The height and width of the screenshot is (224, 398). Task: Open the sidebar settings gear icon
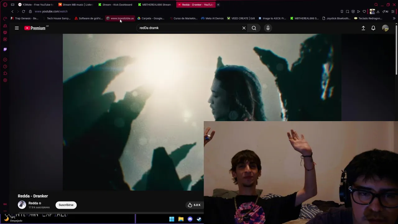[5, 80]
